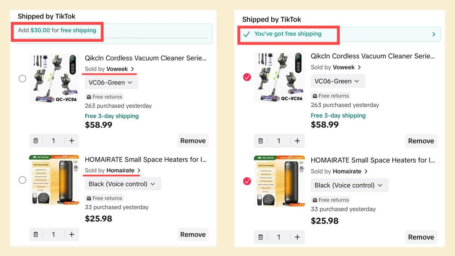
Task: Open the Black Voice control variant dropdown
Action: click(x=122, y=184)
